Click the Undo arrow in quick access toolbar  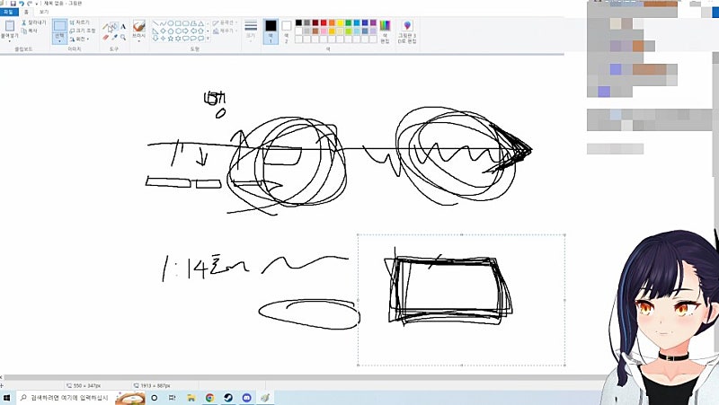pos(22,4)
